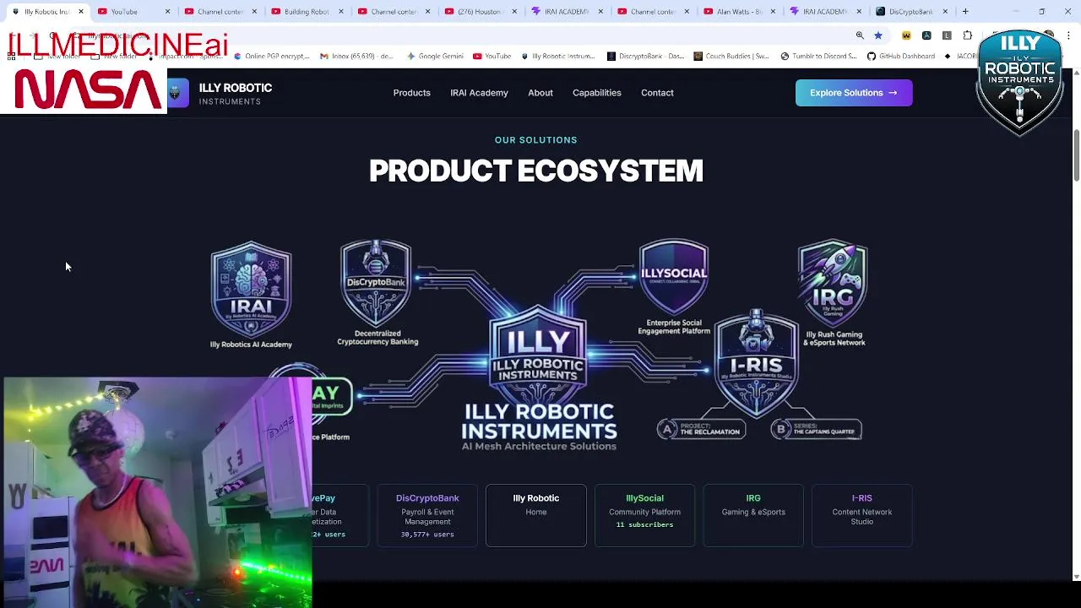The height and width of the screenshot is (608, 1081).
Task: Open the GitHub Dashboard bookmark
Action: click(x=900, y=56)
